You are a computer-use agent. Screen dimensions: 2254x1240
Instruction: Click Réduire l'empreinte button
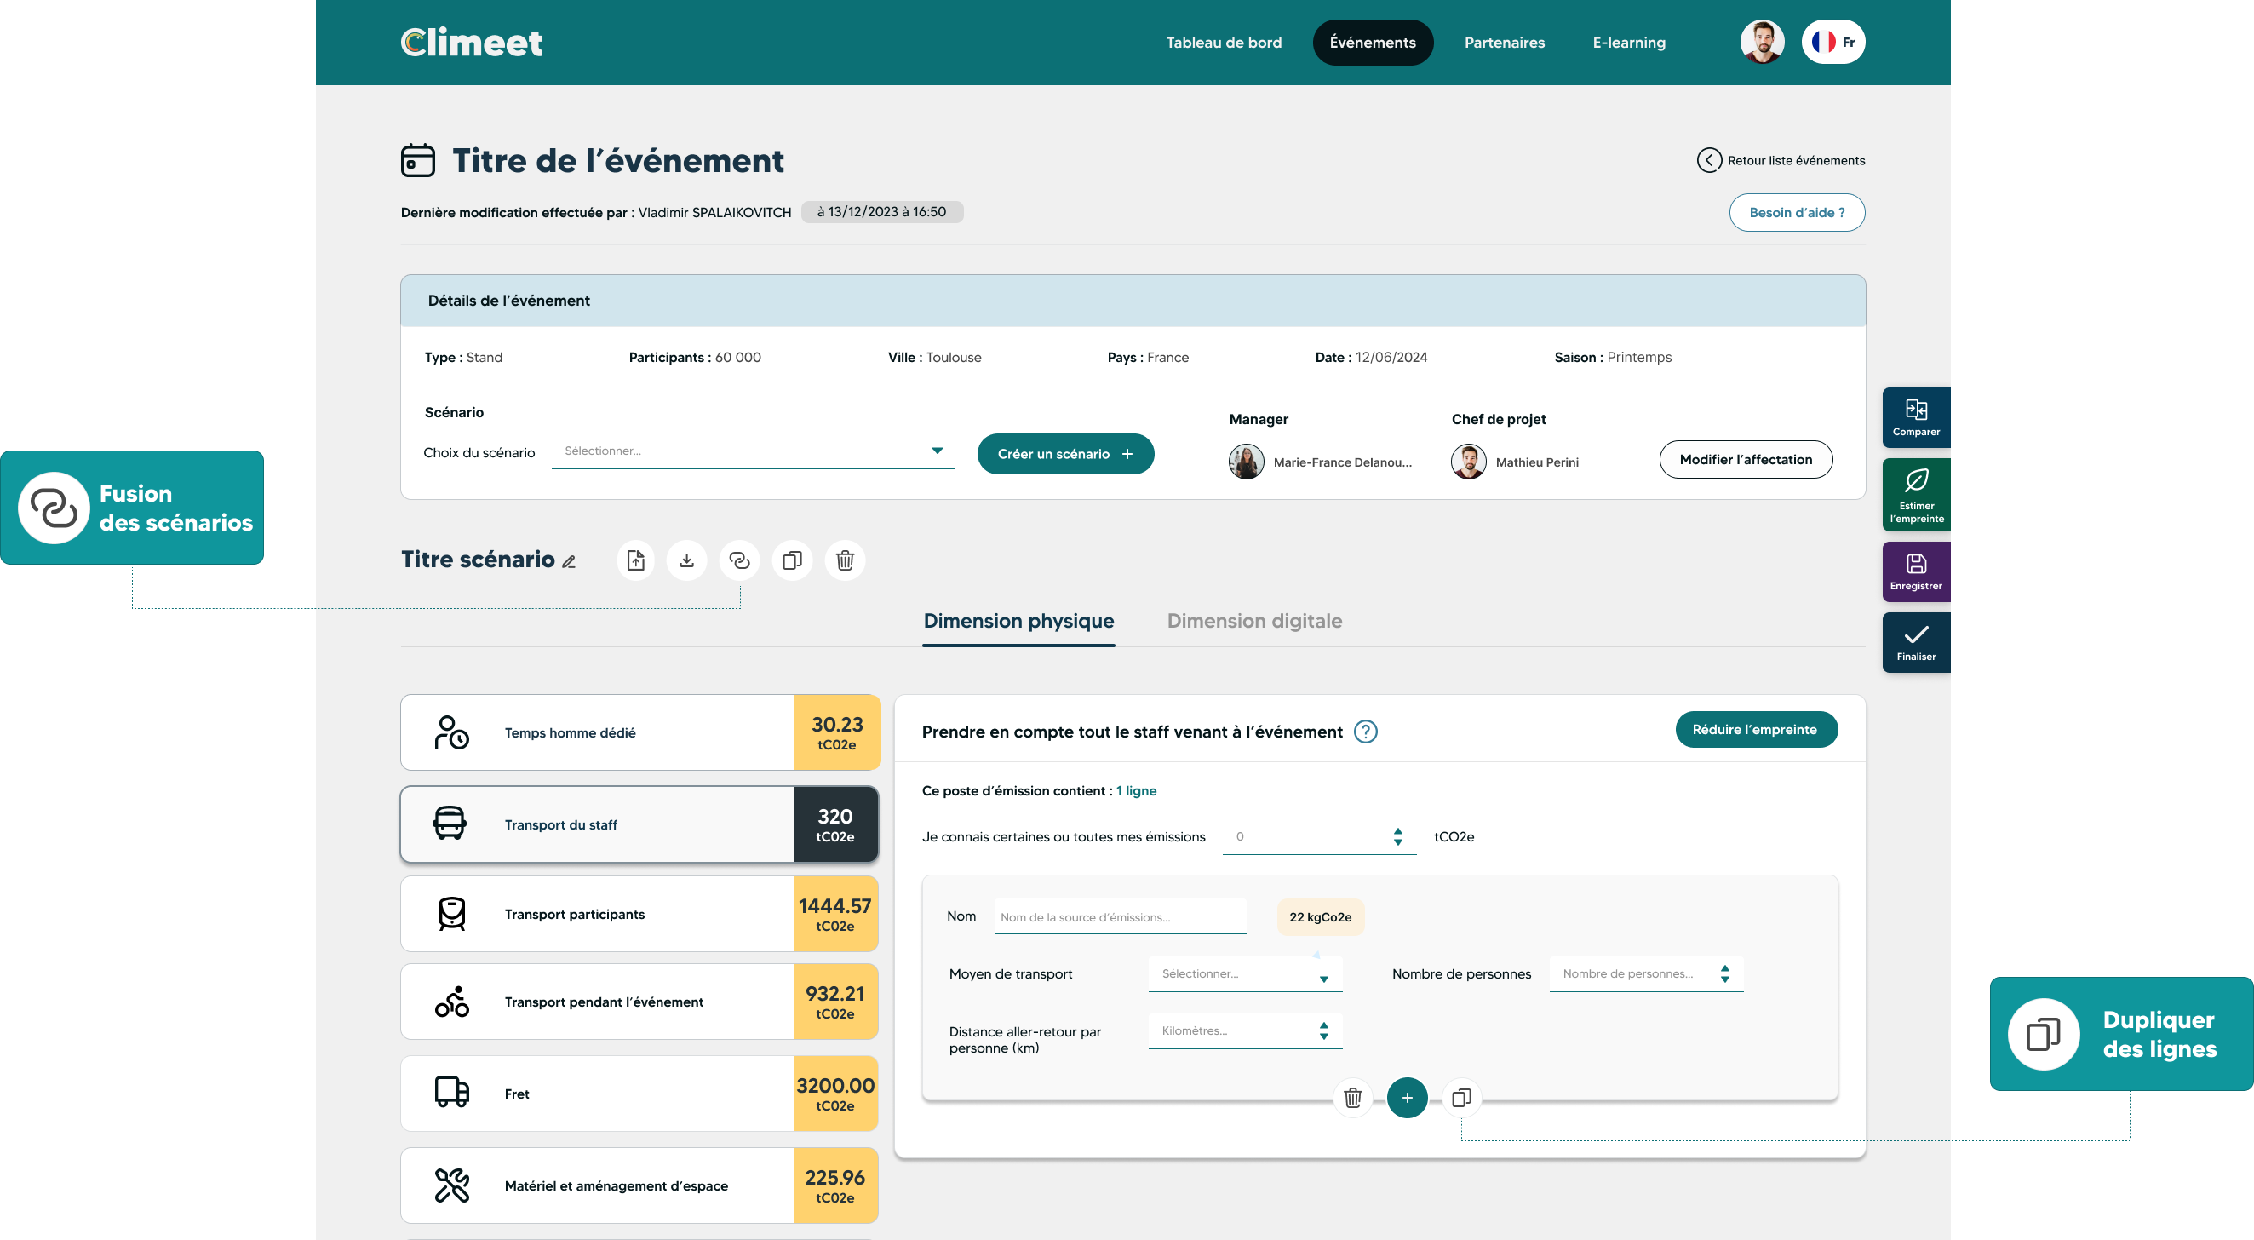pos(1756,730)
